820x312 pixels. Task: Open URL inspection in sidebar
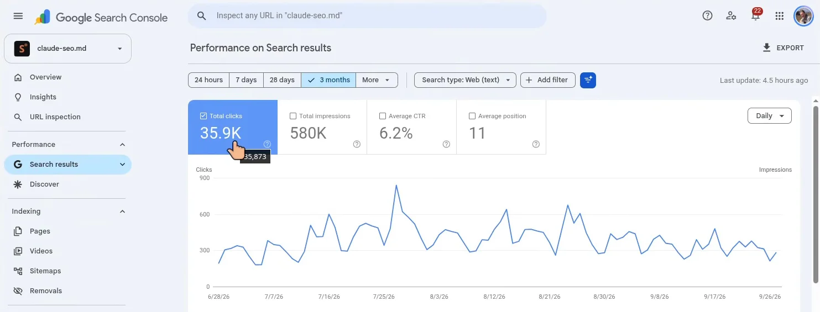(x=67, y=117)
